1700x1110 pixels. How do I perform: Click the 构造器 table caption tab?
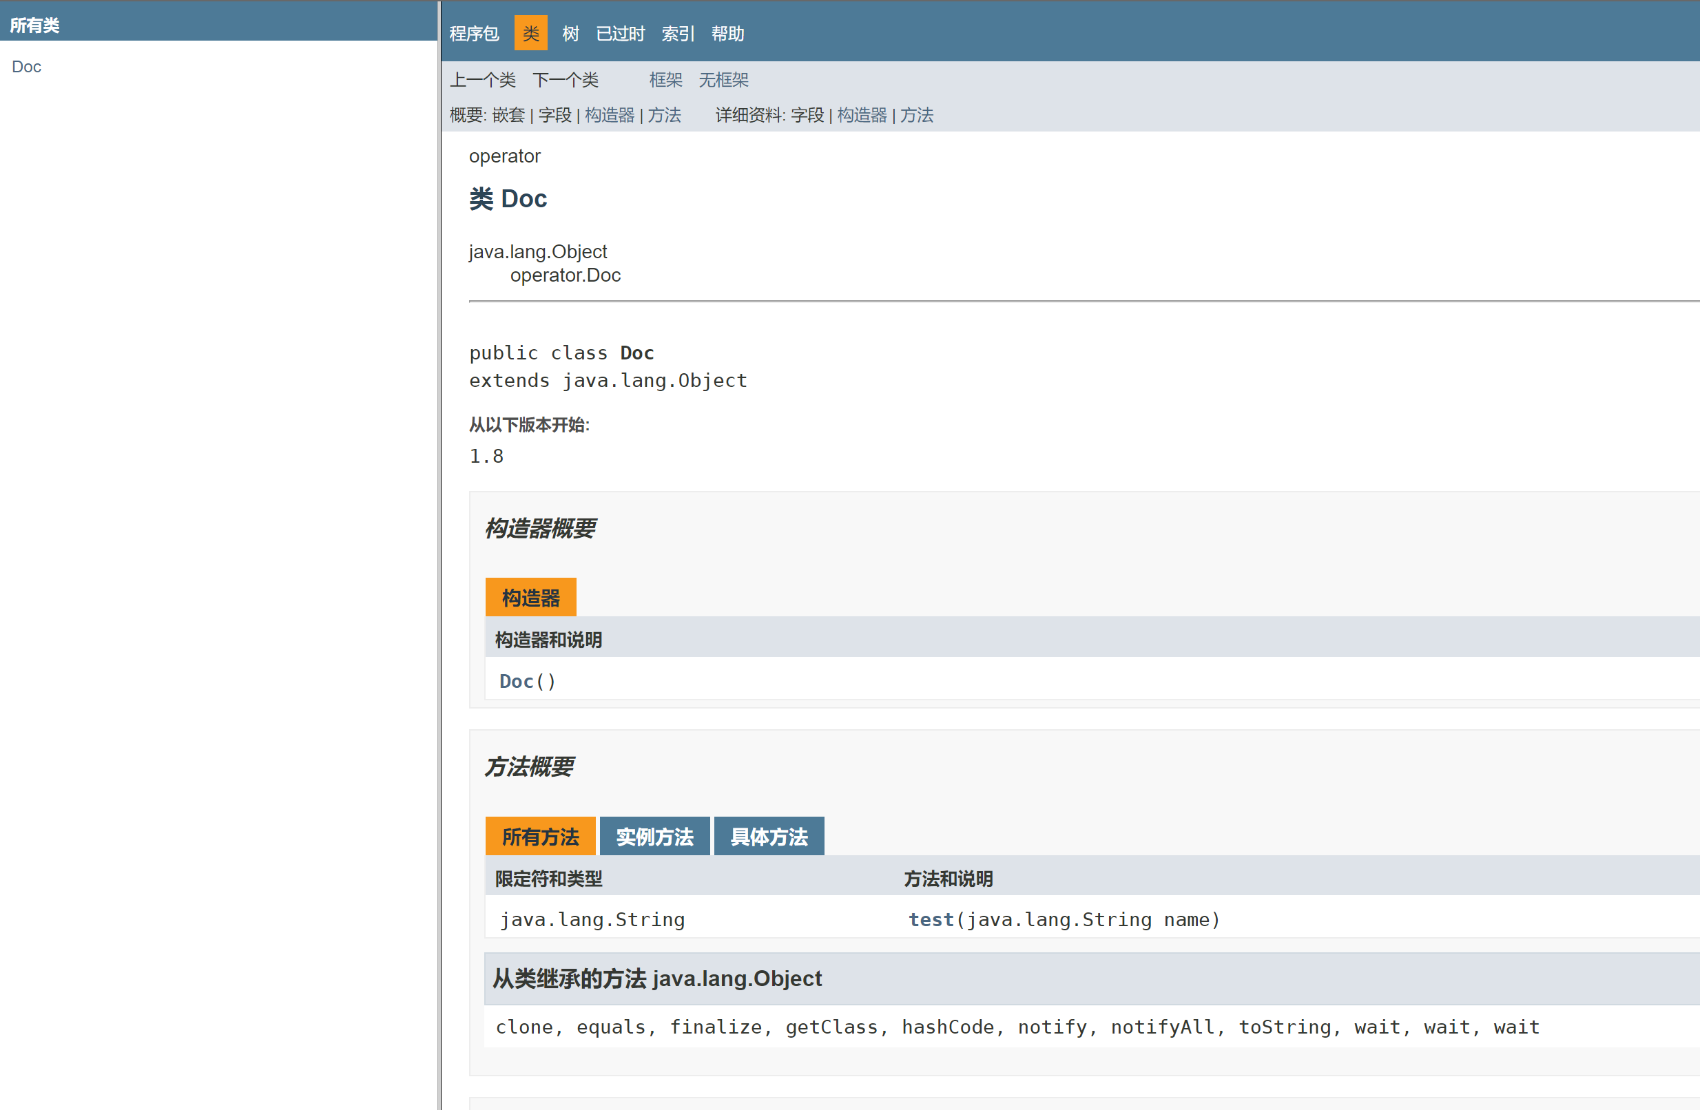[x=530, y=598]
